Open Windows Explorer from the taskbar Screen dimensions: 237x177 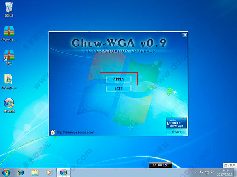pos(35,173)
